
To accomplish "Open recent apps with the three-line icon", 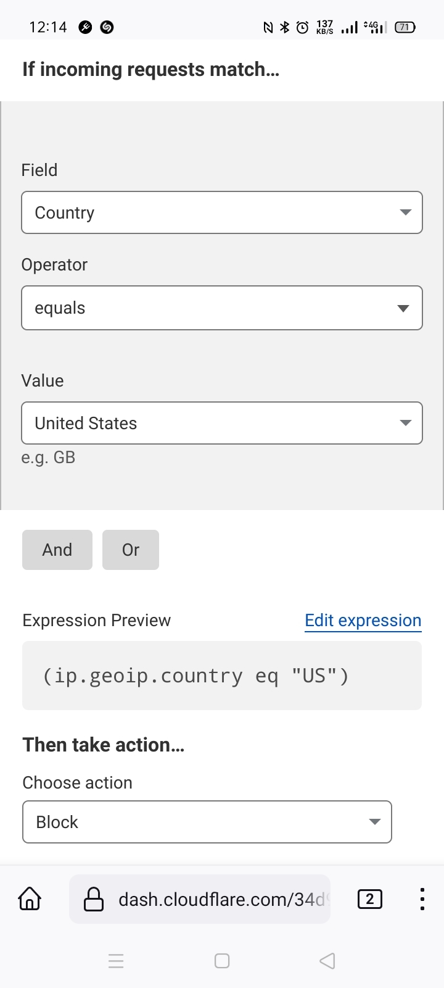I will coord(116,961).
